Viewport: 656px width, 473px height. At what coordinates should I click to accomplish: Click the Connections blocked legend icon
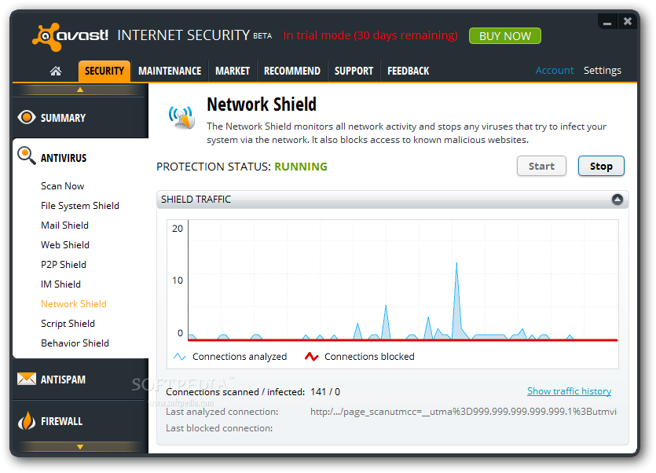[311, 357]
